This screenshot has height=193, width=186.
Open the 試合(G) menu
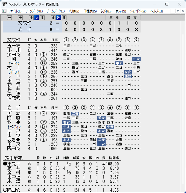tap(106, 11)
